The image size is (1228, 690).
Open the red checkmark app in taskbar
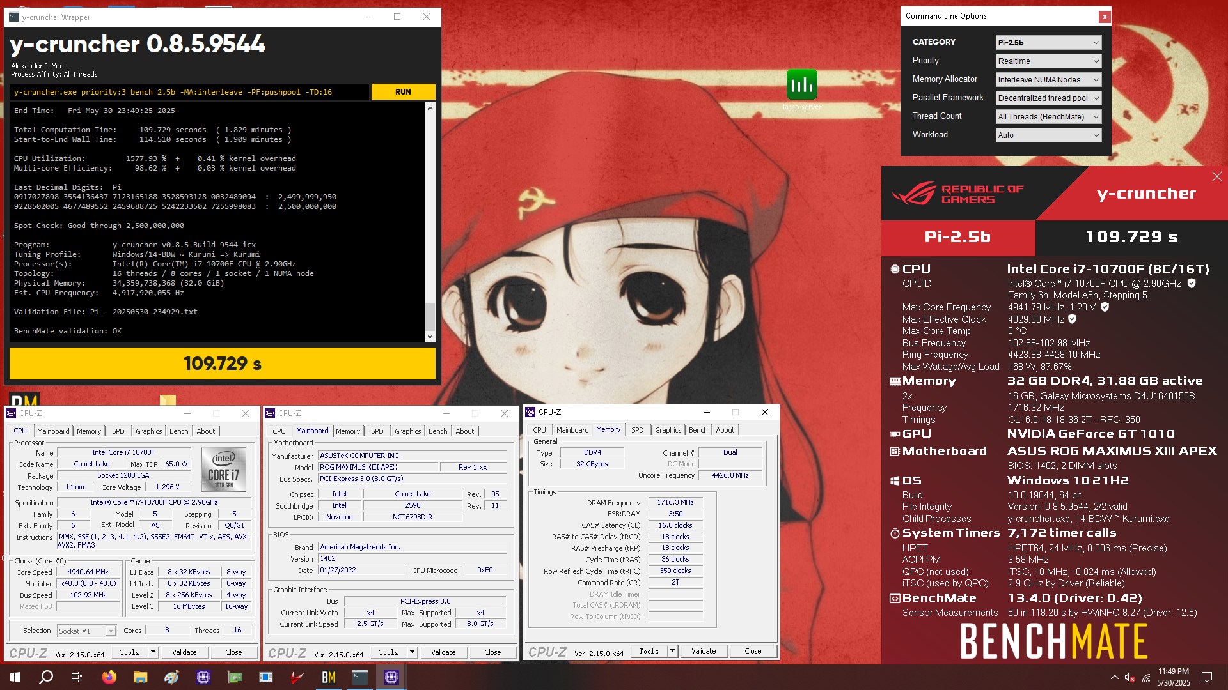[x=297, y=677]
